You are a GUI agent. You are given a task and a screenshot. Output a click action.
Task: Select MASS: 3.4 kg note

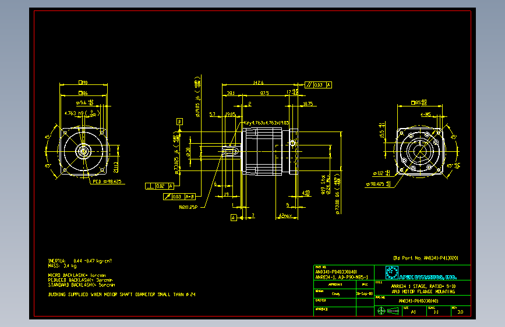[x=62, y=266]
